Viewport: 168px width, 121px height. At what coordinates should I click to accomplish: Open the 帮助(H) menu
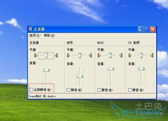point(49,36)
